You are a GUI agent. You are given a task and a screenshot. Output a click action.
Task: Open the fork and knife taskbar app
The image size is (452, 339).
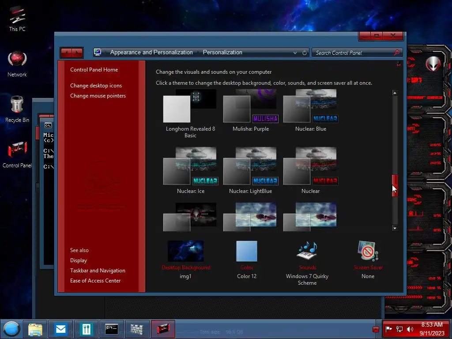pyautogui.click(x=86, y=329)
